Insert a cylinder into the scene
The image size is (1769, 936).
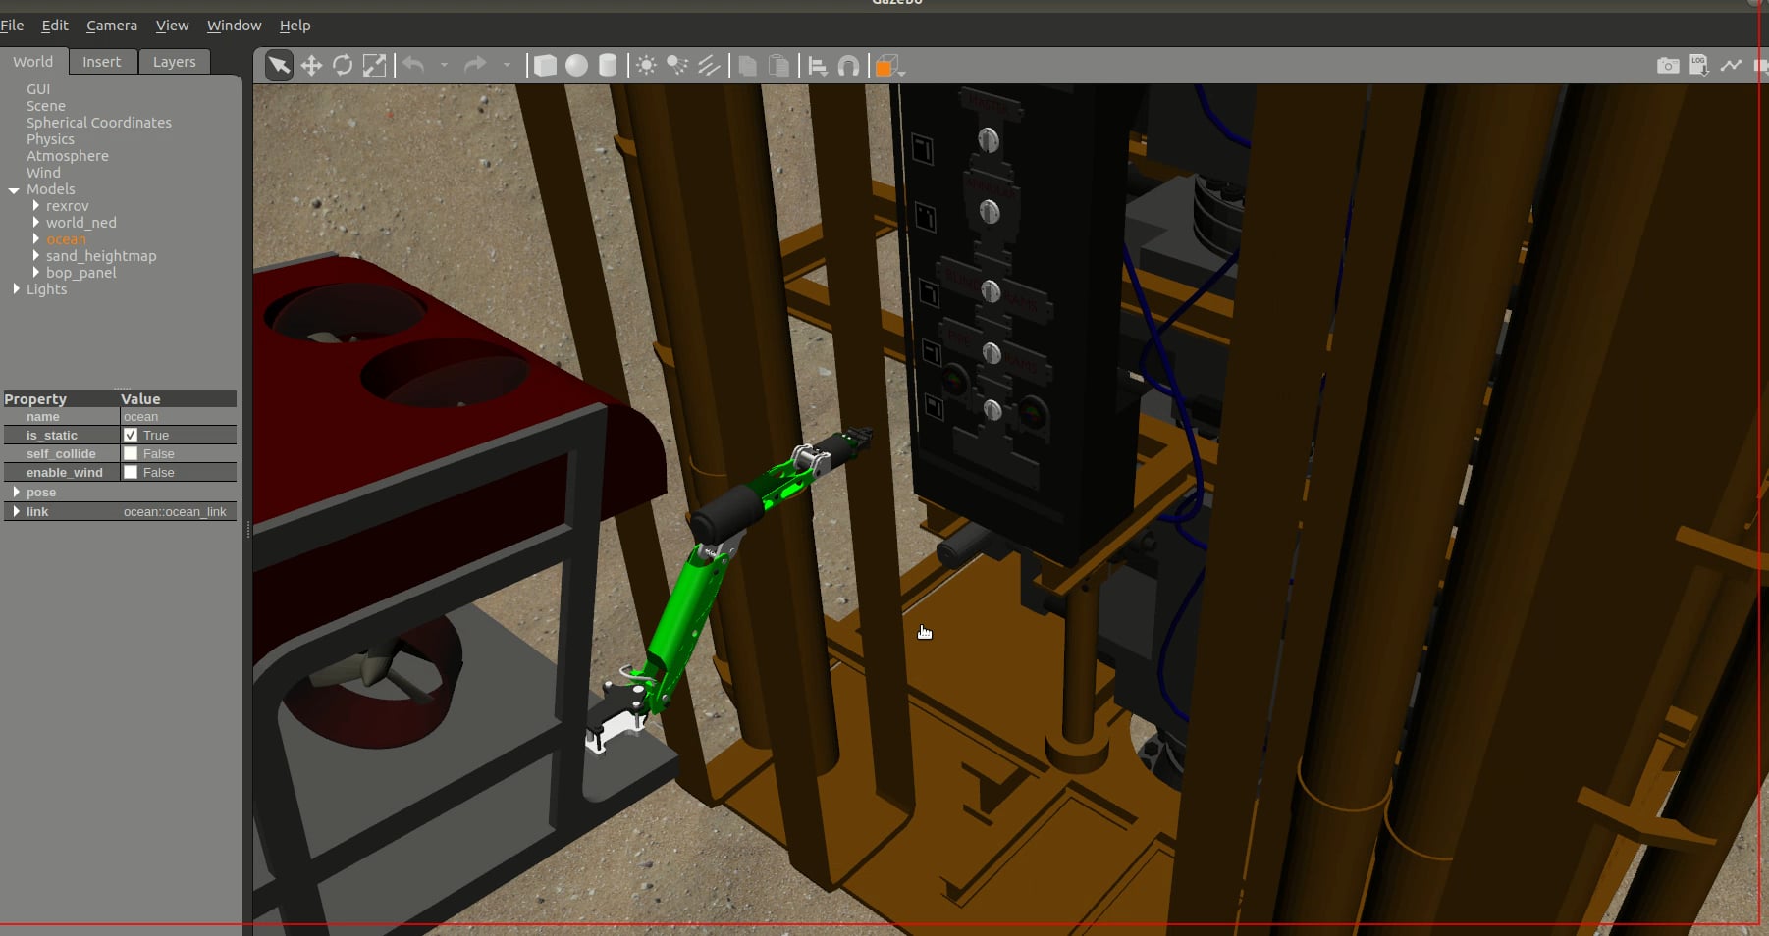coord(608,65)
